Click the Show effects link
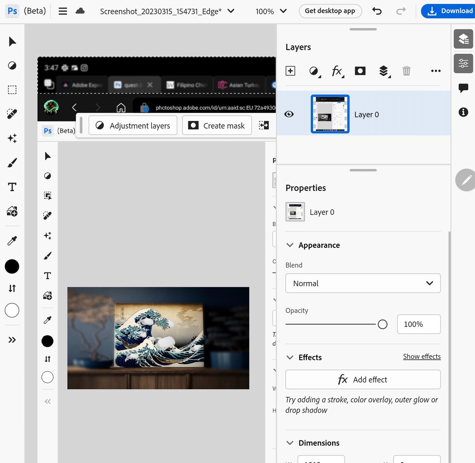 (422, 356)
